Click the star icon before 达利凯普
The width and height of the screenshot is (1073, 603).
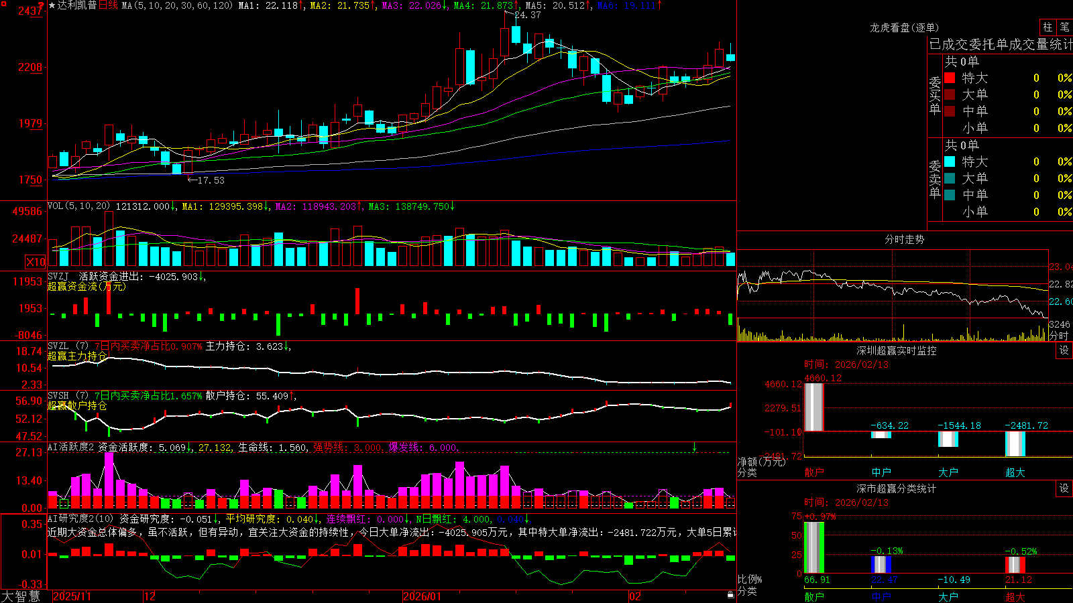coord(52,5)
